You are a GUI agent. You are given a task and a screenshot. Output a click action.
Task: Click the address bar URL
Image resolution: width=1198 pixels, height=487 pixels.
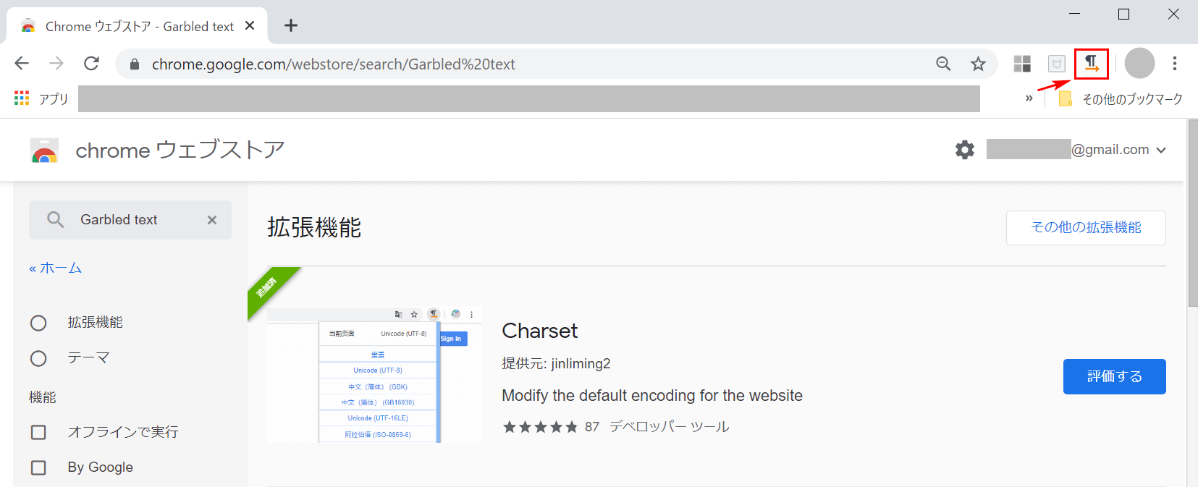point(334,64)
